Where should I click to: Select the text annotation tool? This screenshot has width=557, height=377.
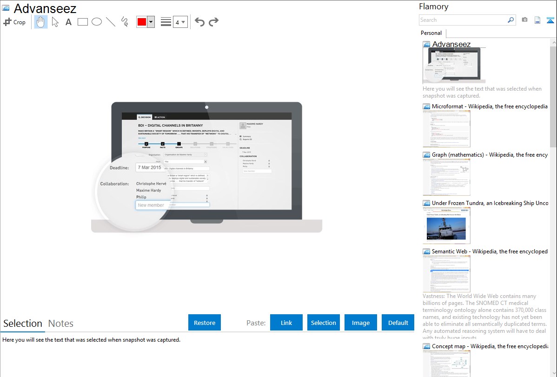tap(68, 22)
